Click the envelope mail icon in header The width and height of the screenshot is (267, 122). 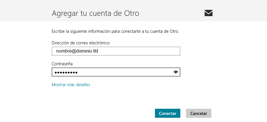point(209,13)
